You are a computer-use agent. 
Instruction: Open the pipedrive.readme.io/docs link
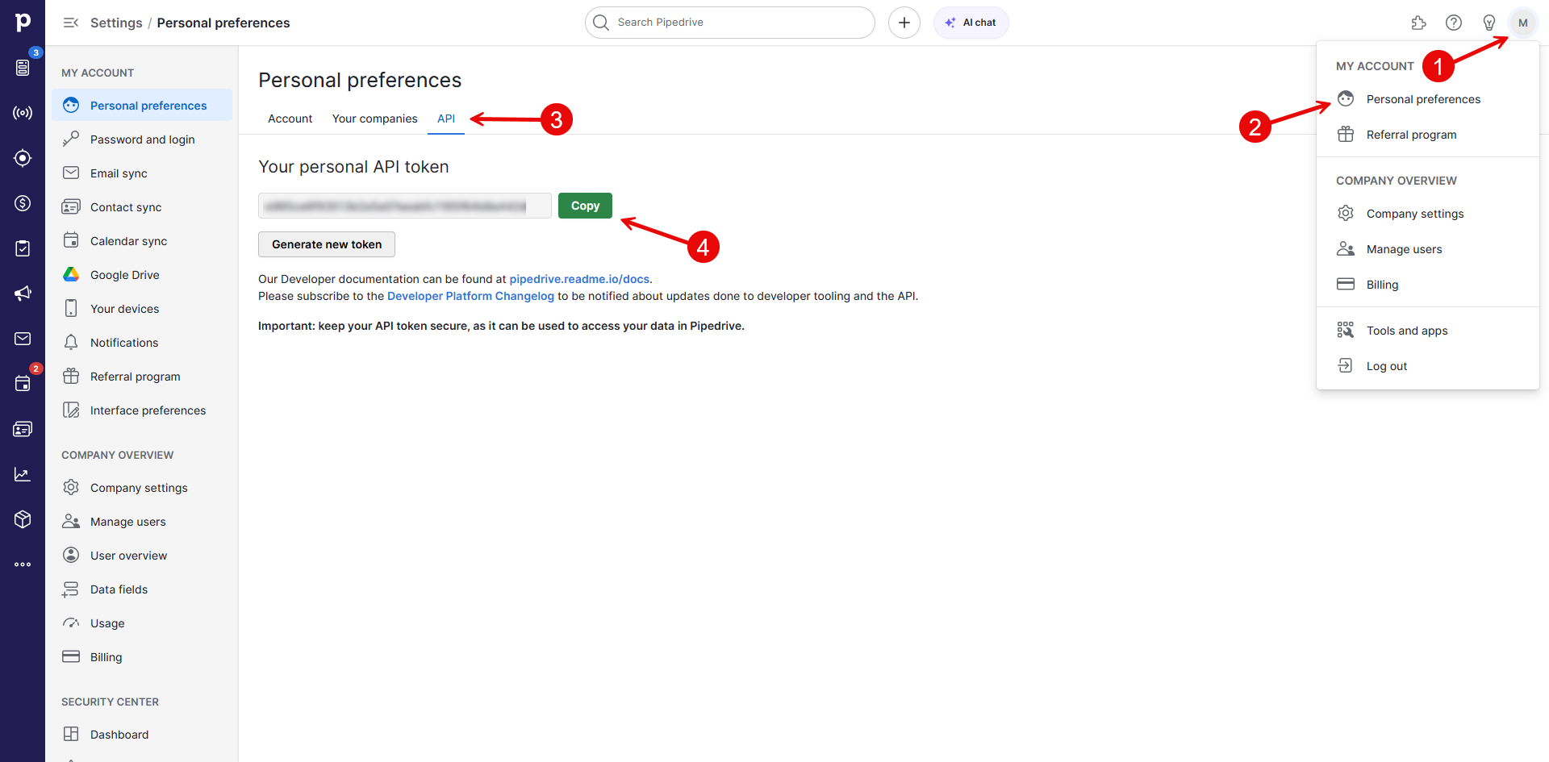click(x=579, y=279)
